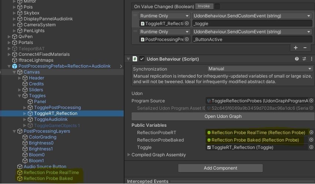Click the PostProcessingPrefab+Reflection+Audiolink prefab cube icon

tap(15, 66)
